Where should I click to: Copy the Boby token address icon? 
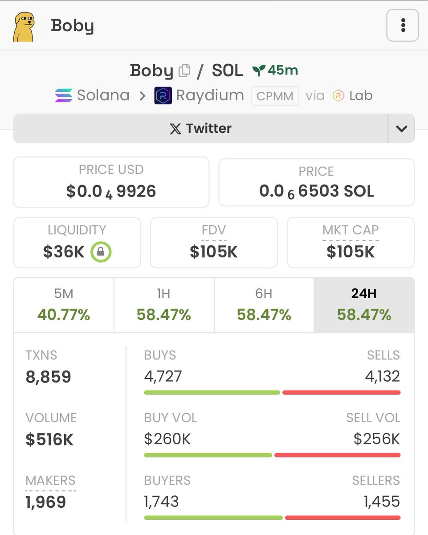click(184, 71)
